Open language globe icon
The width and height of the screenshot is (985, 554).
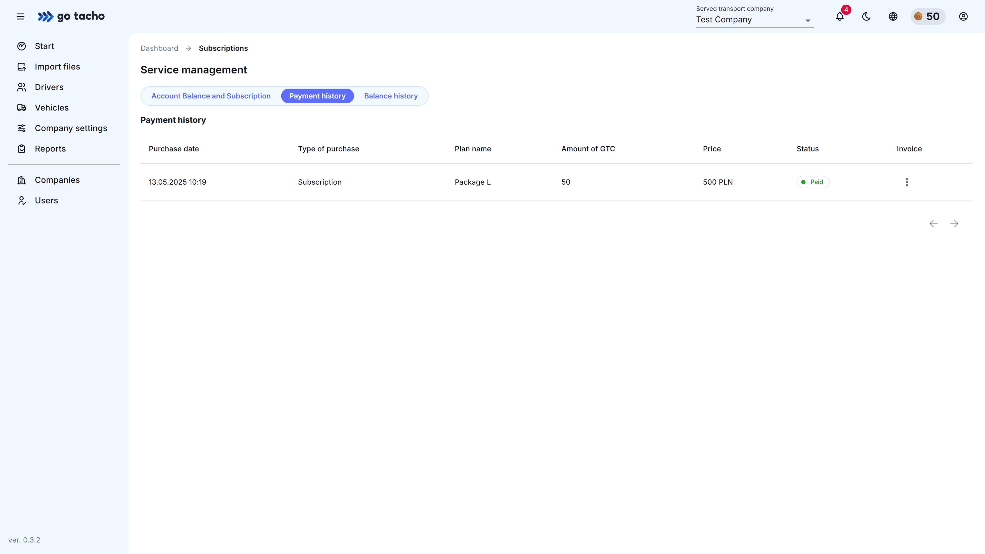(x=893, y=16)
